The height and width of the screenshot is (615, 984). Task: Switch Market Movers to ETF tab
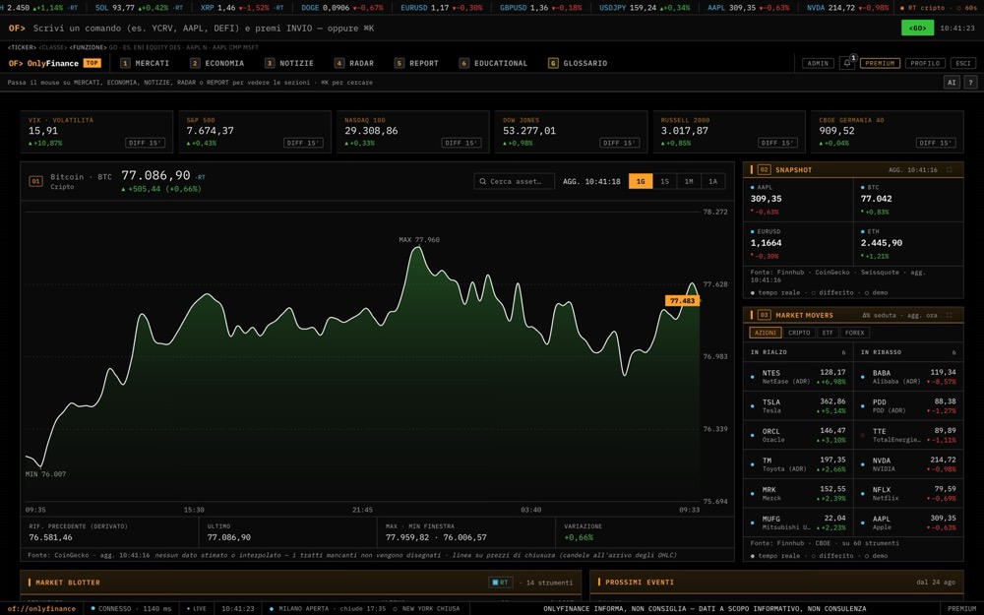point(828,333)
